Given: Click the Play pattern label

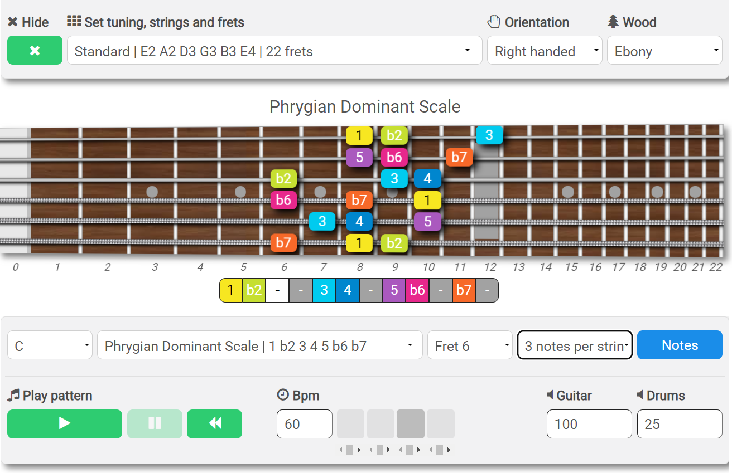Looking at the screenshot, I should click(x=50, y=396).
